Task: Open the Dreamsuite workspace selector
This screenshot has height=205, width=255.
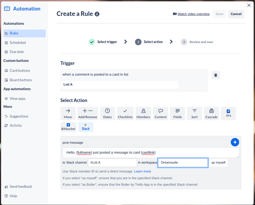Action: pyautogui.click(x=183, y=162)
